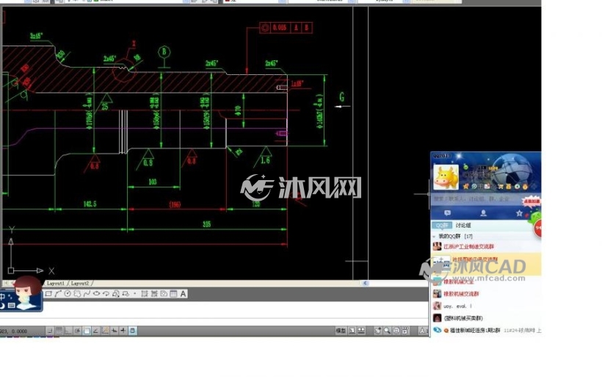Screen dimensions: 602x377
Task: Click the Quick View Layouts icon
Action: pyautogui.click(x=352, y=331)
